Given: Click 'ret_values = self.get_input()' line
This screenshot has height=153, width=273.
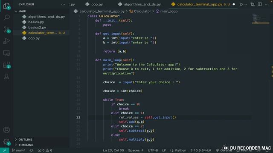Looking at the screenshot, I should coord(148,117).
